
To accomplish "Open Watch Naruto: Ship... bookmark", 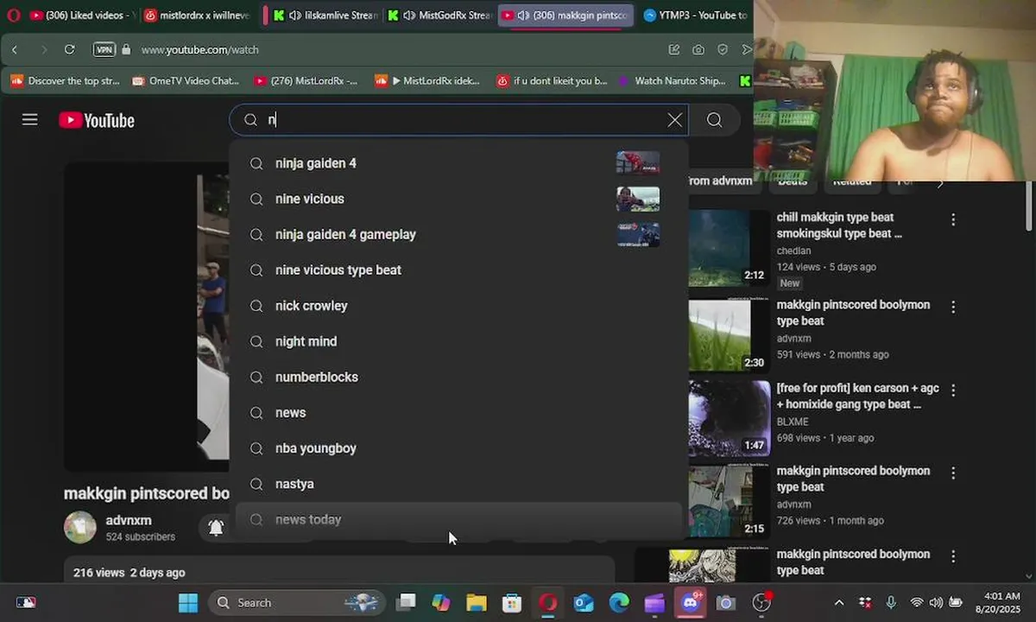I will 672,81.
